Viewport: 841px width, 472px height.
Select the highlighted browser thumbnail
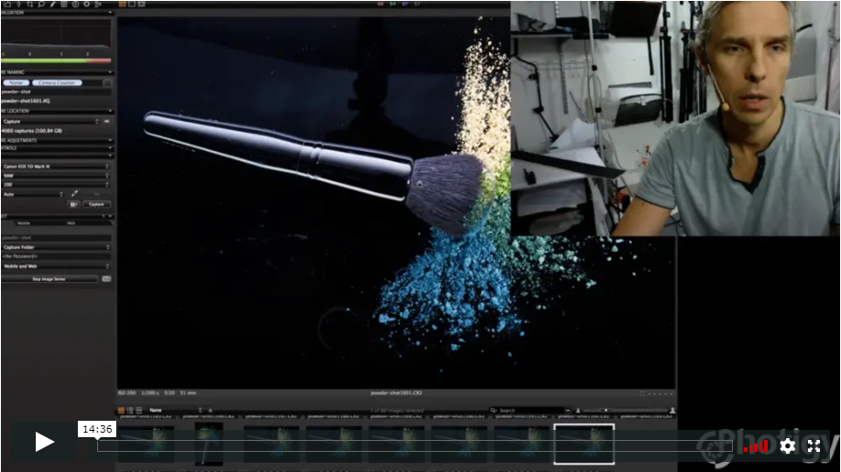[x=584, y=445]
